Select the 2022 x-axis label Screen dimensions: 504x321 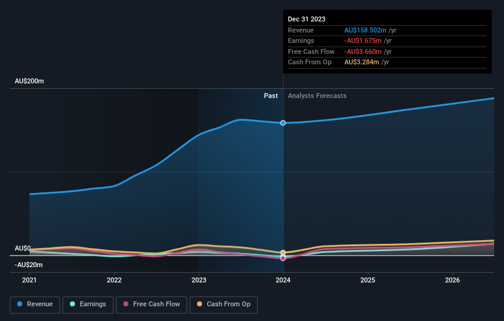pyautogui.click(x=114, y=280)
